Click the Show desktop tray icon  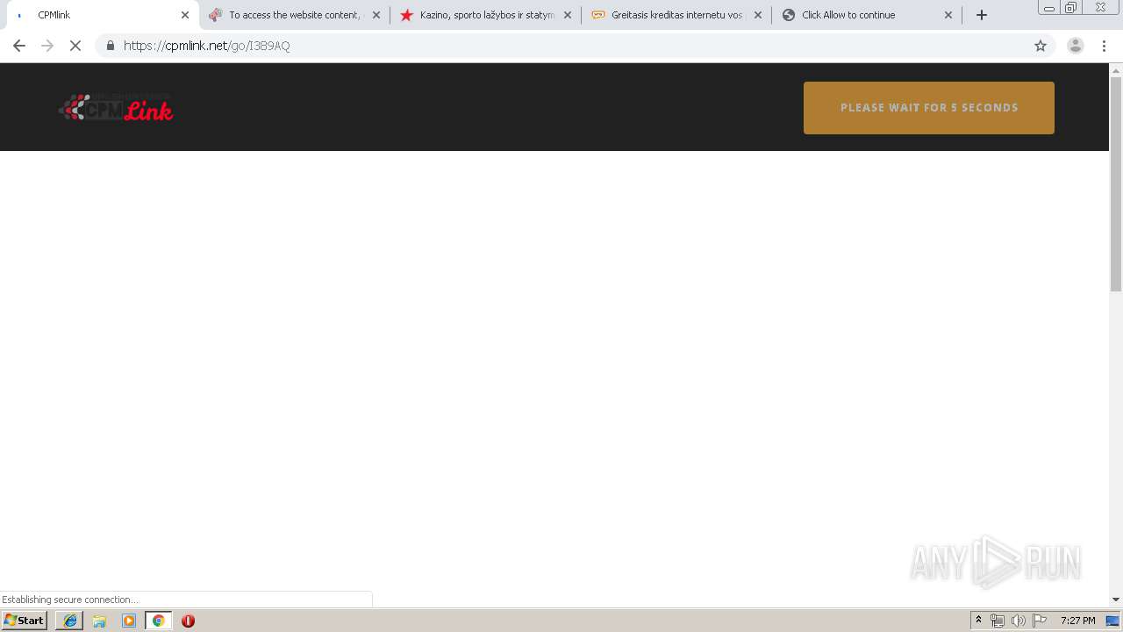pyautogui.click(x=1113, y=621)
